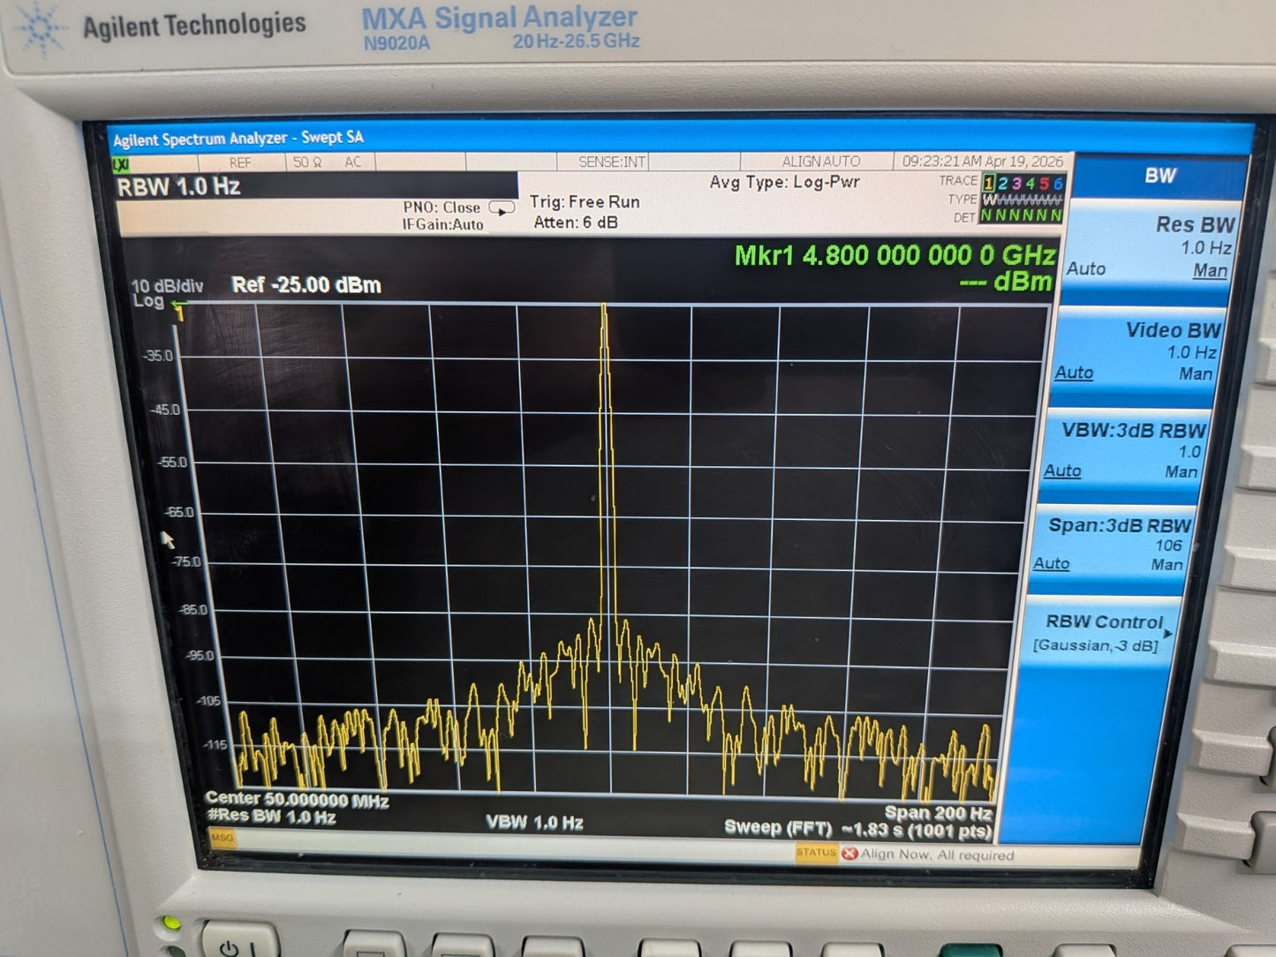Click the '09:23:21 AM Apr 19, 2026' timestamp

click(x=983, y=162)
